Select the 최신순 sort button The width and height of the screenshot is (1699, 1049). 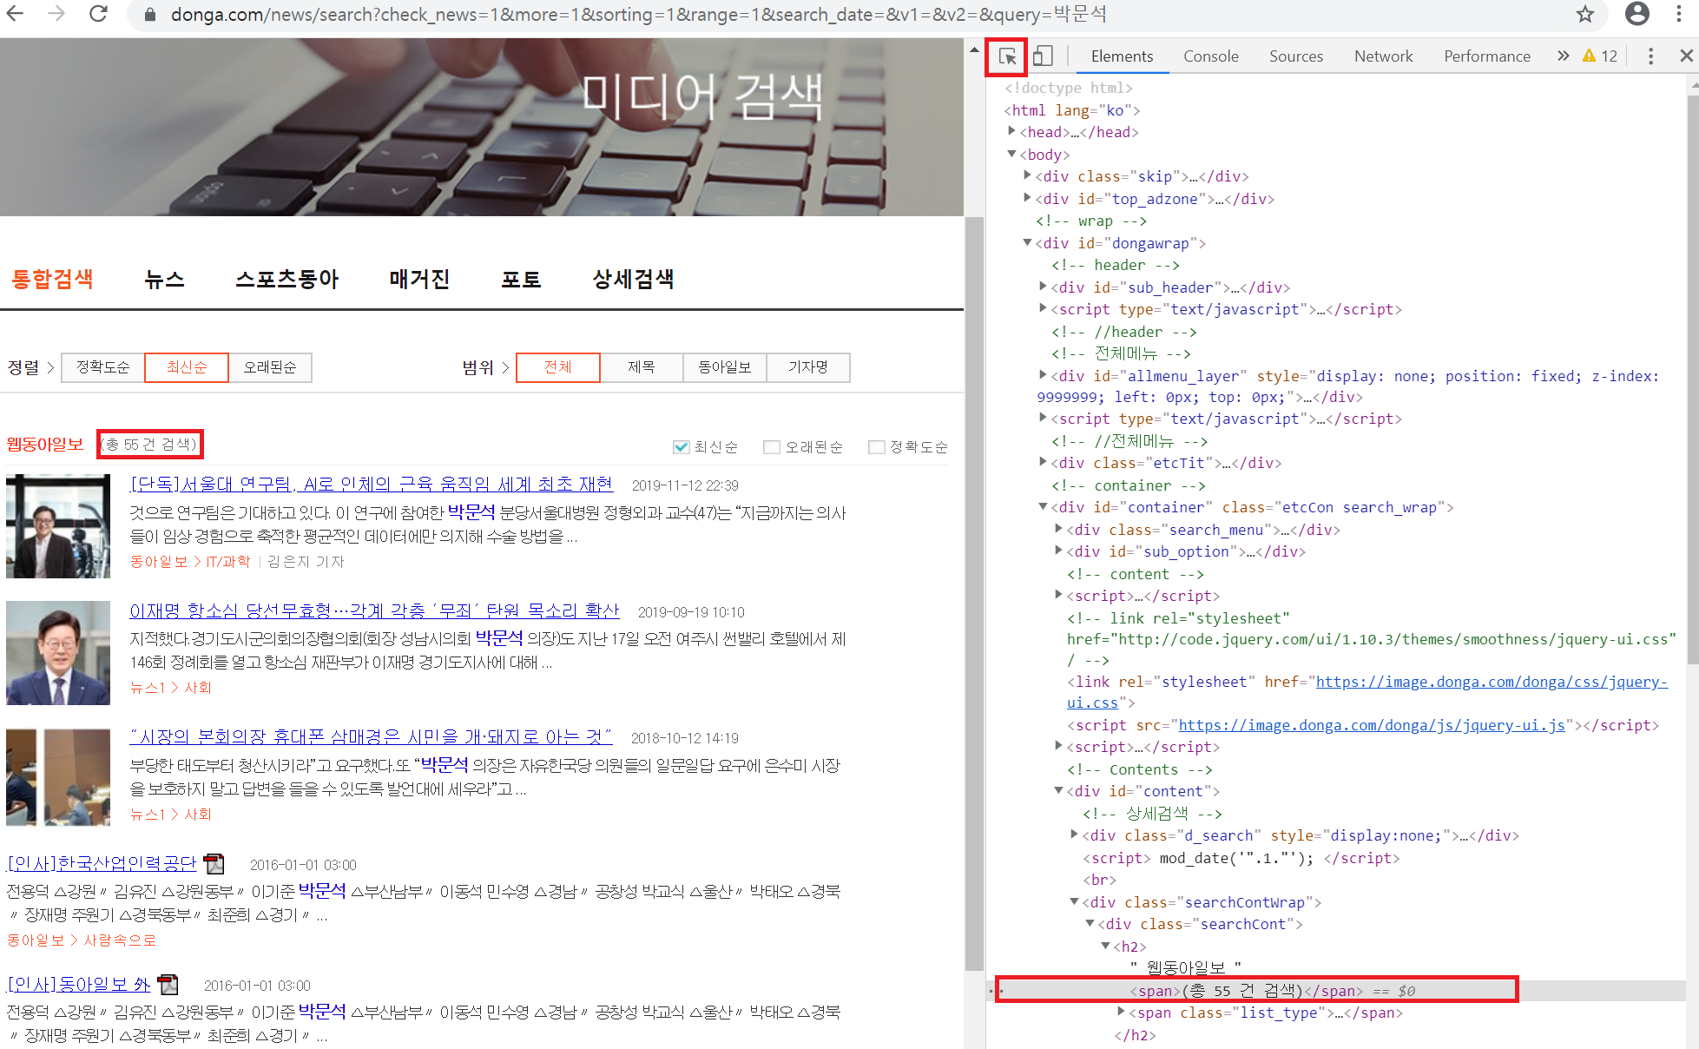pyautogui.click(x=187, y=367)
